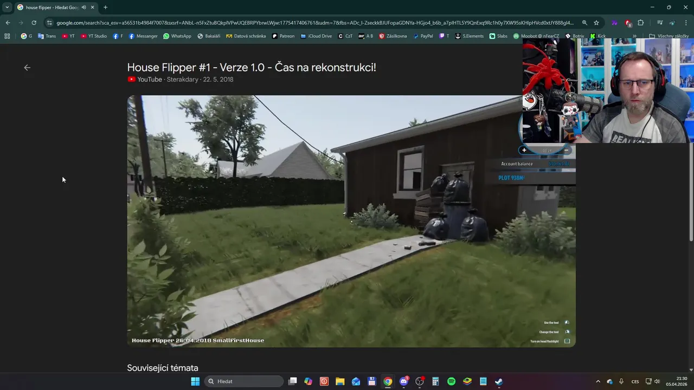This screenshot has height=390, width=694.
Task: Go back with the browser back arrow
Action: tap(8, 23)
